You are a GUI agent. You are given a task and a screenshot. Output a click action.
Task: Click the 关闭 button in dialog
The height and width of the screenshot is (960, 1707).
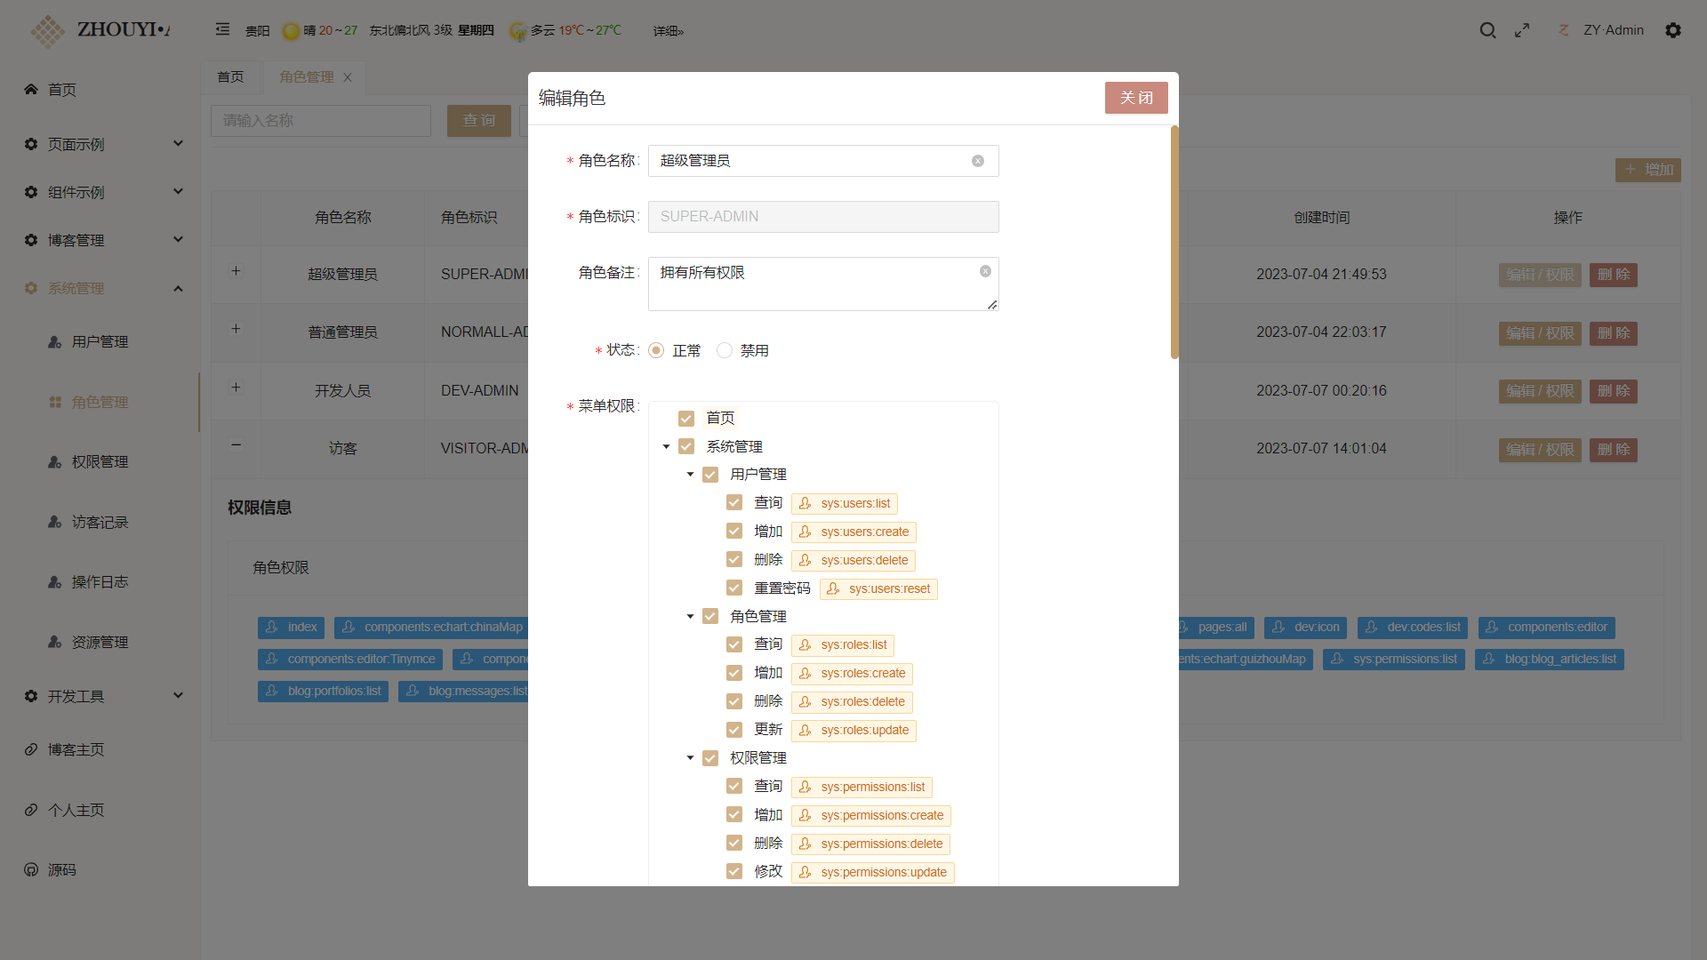coord(1135,98)
